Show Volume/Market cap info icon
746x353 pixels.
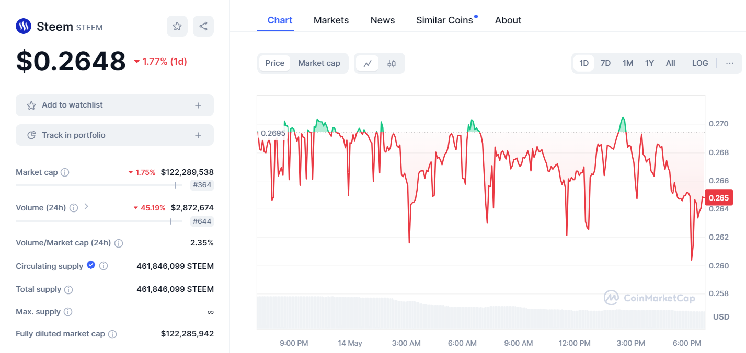tap(119, 243)
